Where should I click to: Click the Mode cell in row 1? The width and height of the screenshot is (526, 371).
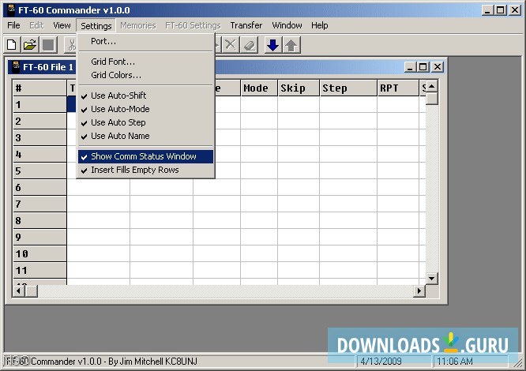[x=259, y=104]
